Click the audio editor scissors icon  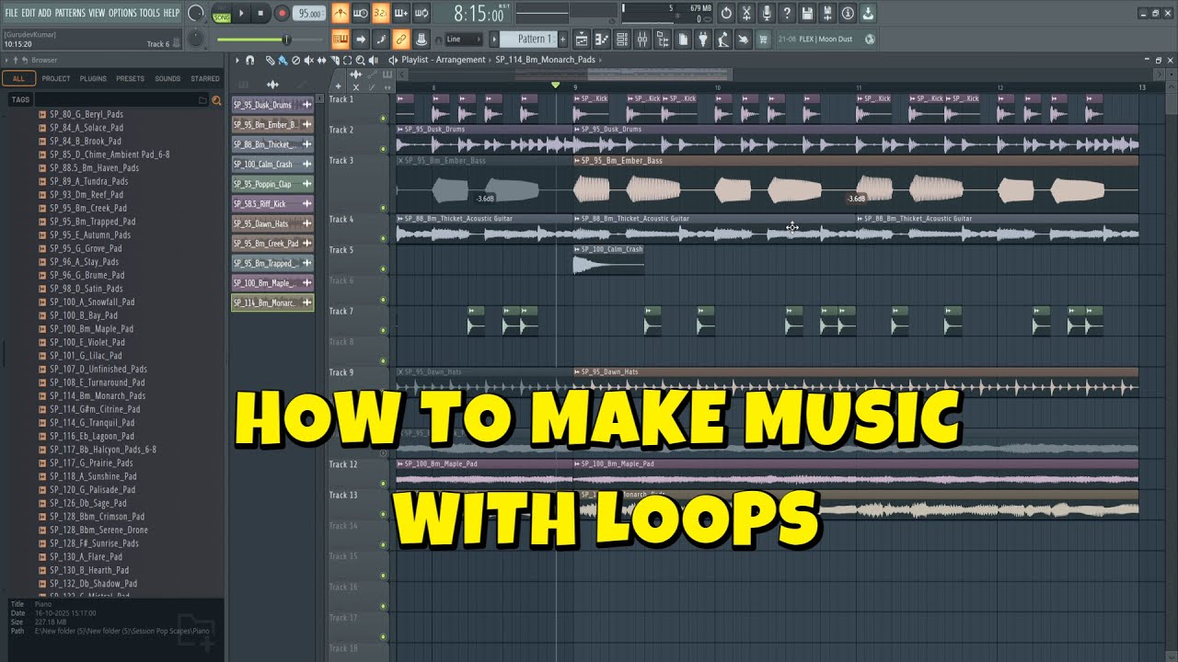(746, 14)
